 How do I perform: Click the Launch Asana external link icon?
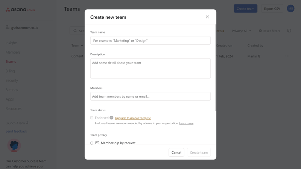27,123
